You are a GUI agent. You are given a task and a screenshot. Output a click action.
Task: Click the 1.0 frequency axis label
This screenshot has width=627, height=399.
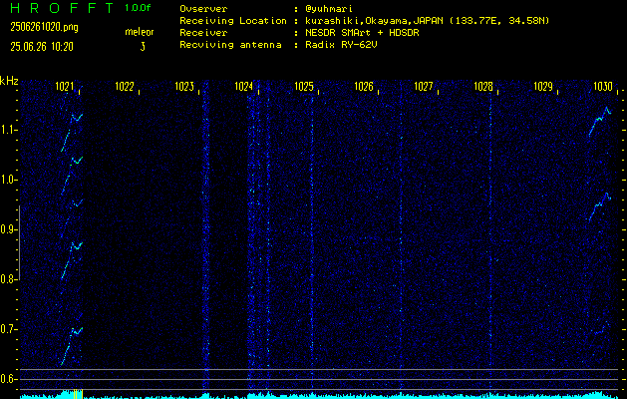[x=8, y=180]
